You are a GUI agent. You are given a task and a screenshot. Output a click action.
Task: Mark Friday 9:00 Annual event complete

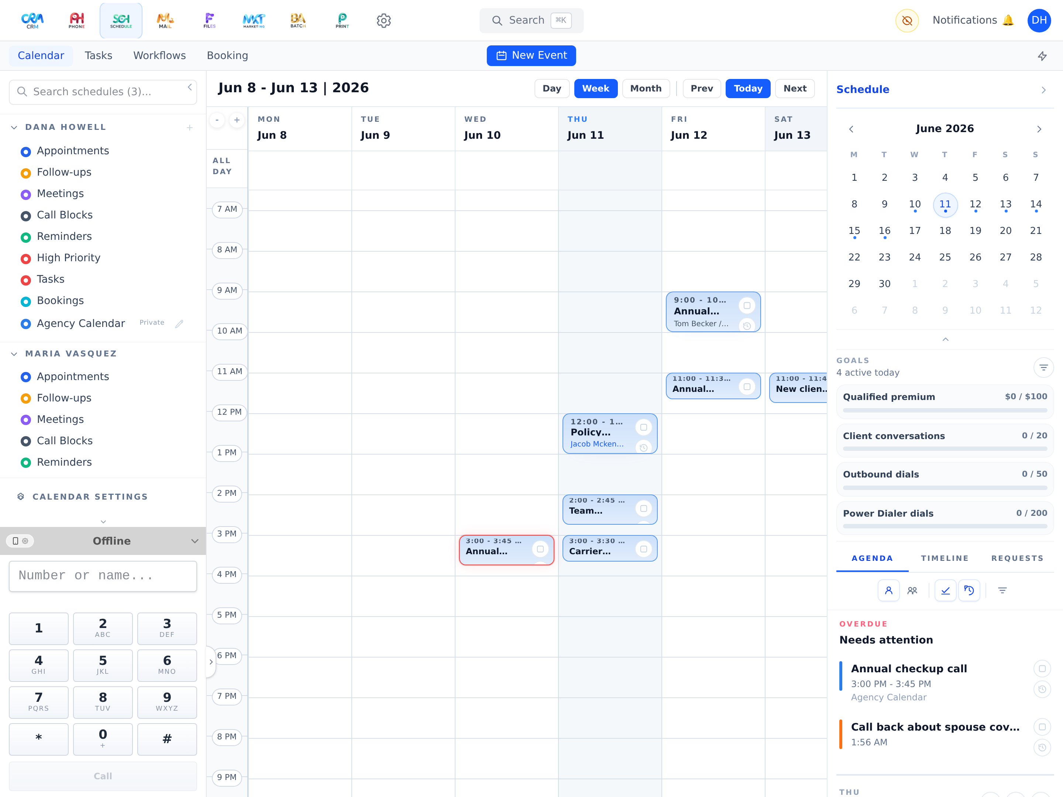pos(747,306)
